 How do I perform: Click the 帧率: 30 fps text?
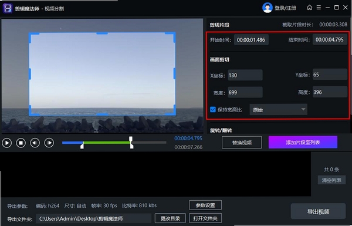104,205
